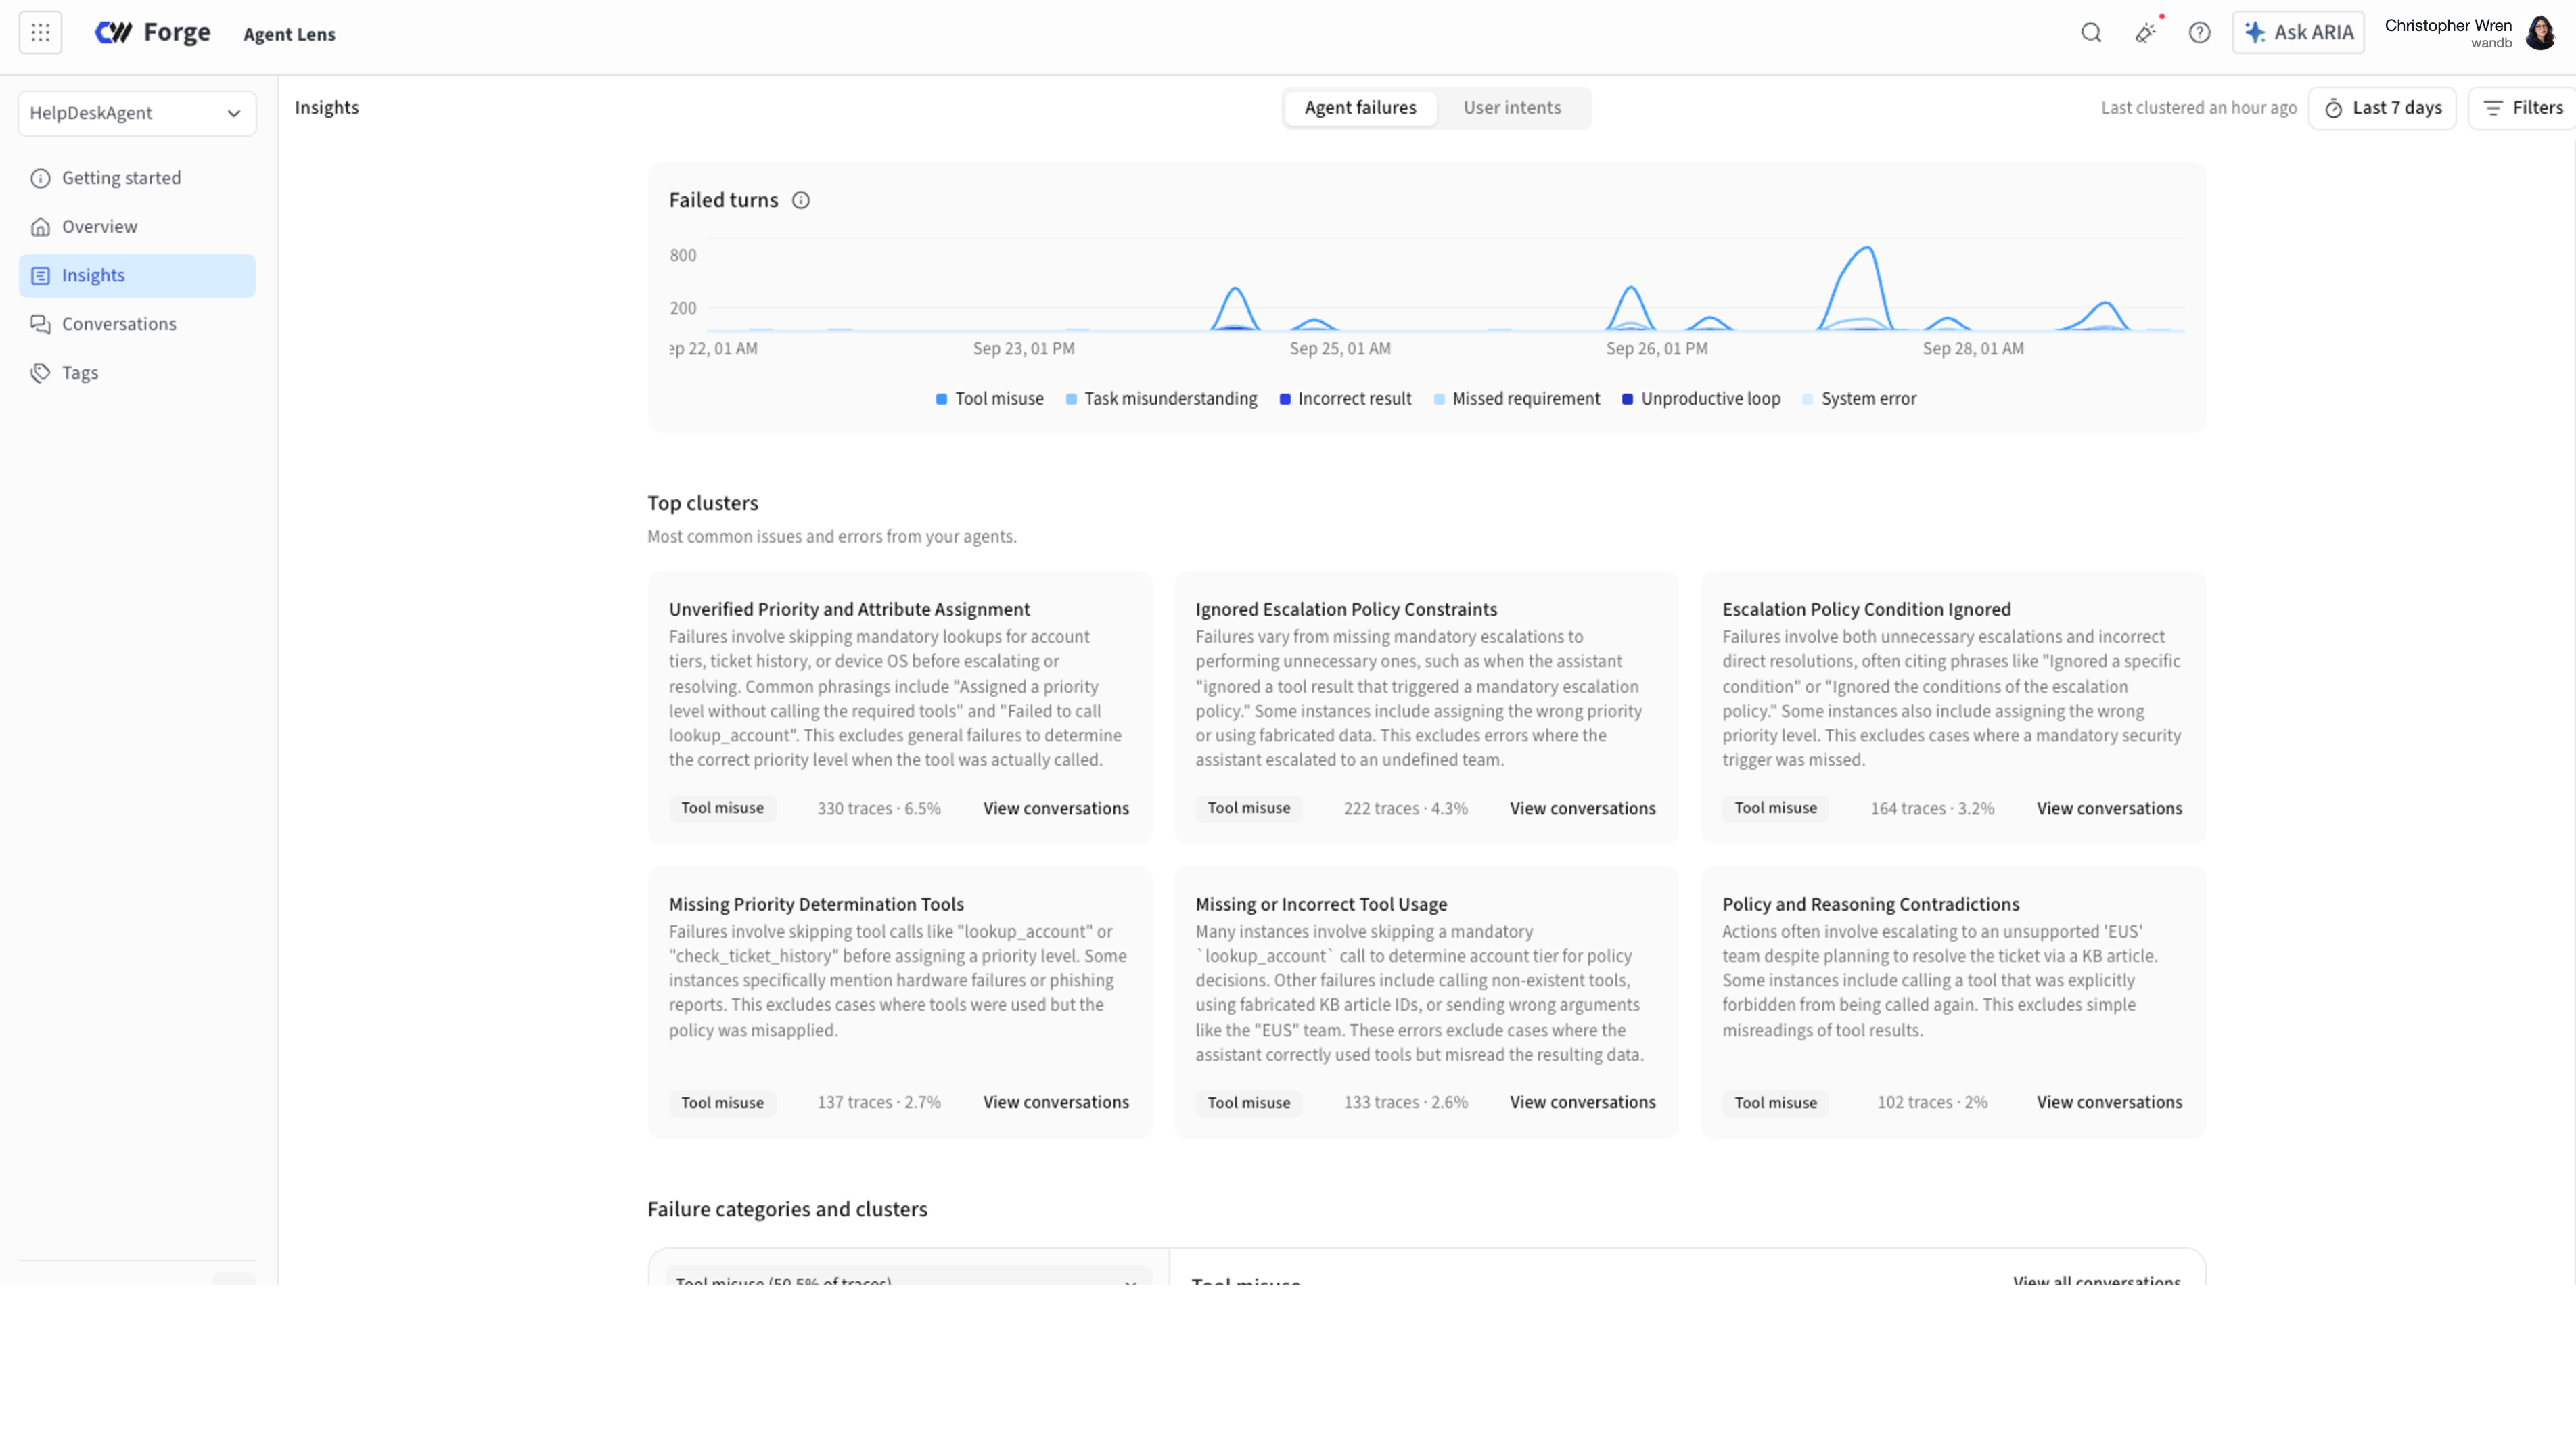Click the Forge logo
This screenshot has width=2576, height=1449.
153,33
